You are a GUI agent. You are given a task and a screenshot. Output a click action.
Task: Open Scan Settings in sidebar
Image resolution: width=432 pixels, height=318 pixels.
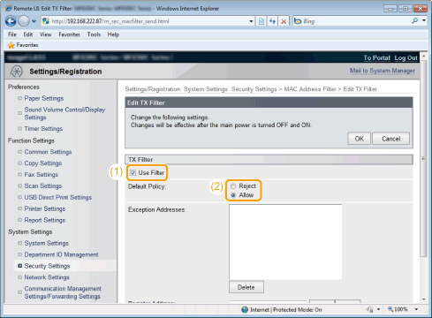[x=43, y=186]
